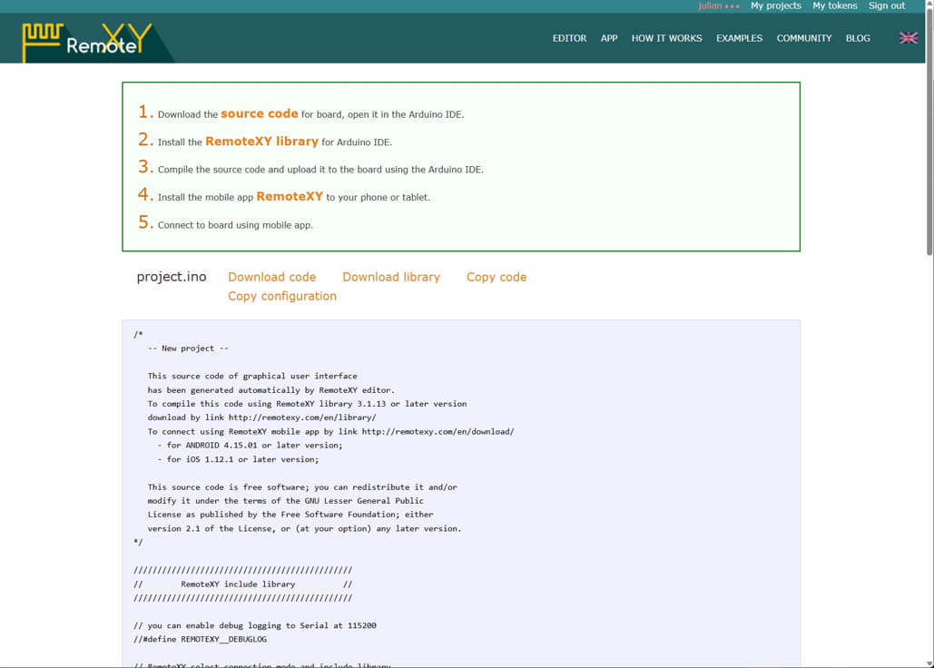This screenshot has height=668, width=934.
Task: Click Download code
Action: (271, 277)
